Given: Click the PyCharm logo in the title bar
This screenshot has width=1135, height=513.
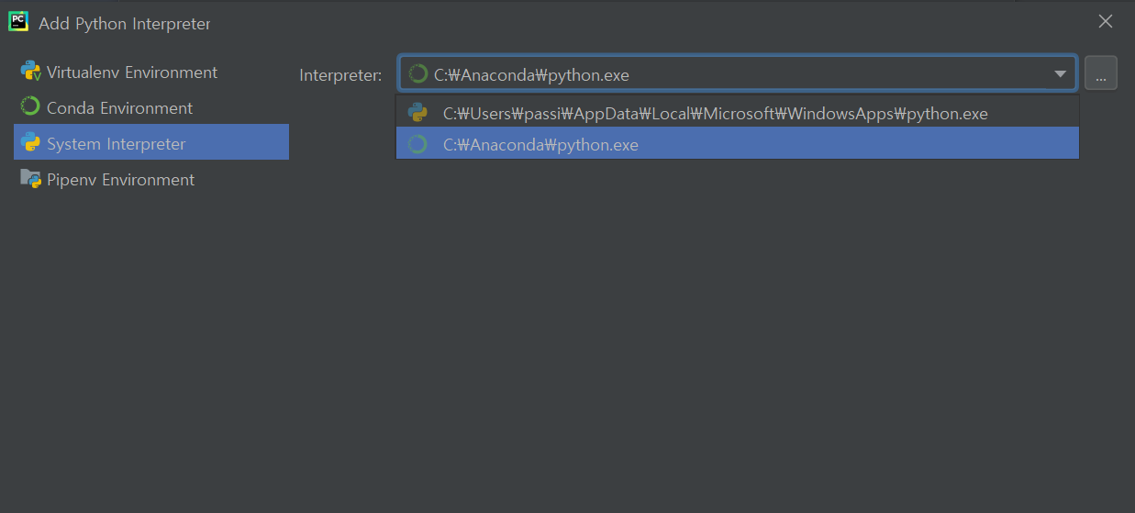Looking at the screenshot, I should (18, 22).
